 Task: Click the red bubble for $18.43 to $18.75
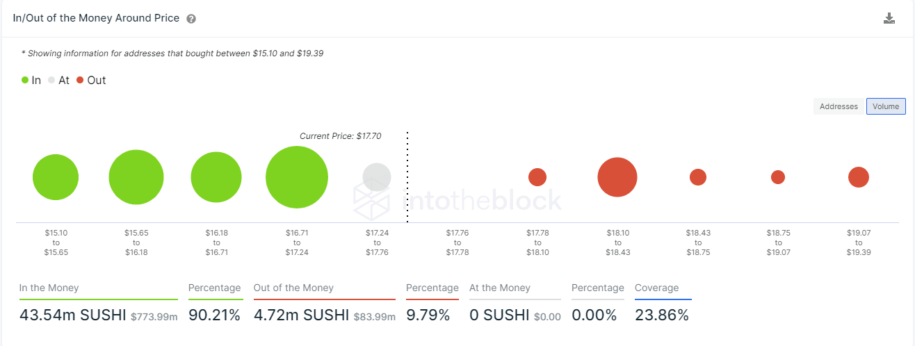tap(698, 177)
